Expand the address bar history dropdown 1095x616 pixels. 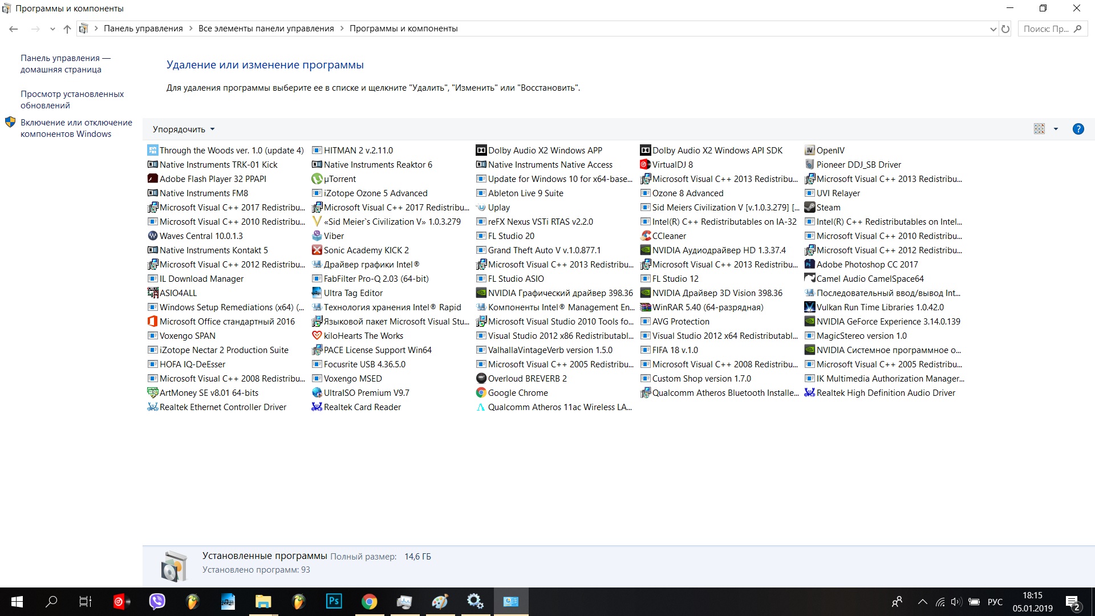(993, 29)
